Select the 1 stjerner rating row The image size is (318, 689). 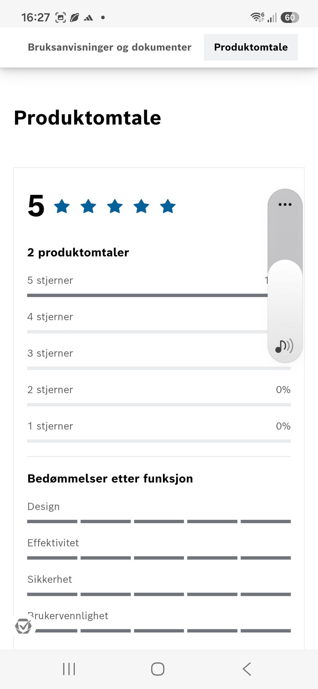coord(159,432)
